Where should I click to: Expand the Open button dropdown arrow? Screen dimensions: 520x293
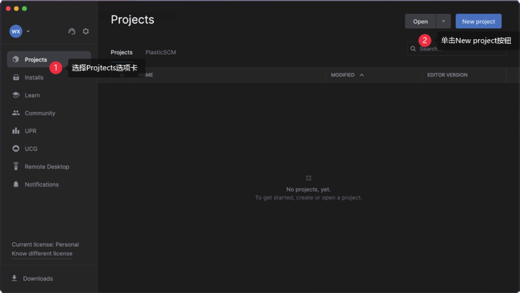[443, 21]
